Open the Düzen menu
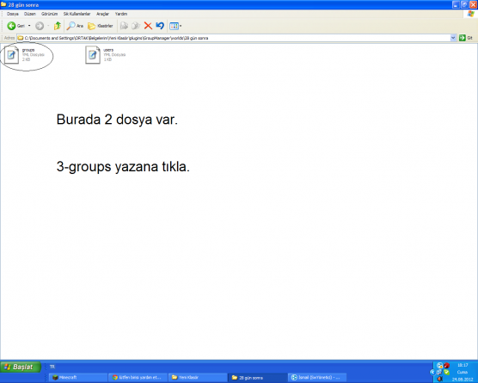478x383 pixels. pos(30,14)
